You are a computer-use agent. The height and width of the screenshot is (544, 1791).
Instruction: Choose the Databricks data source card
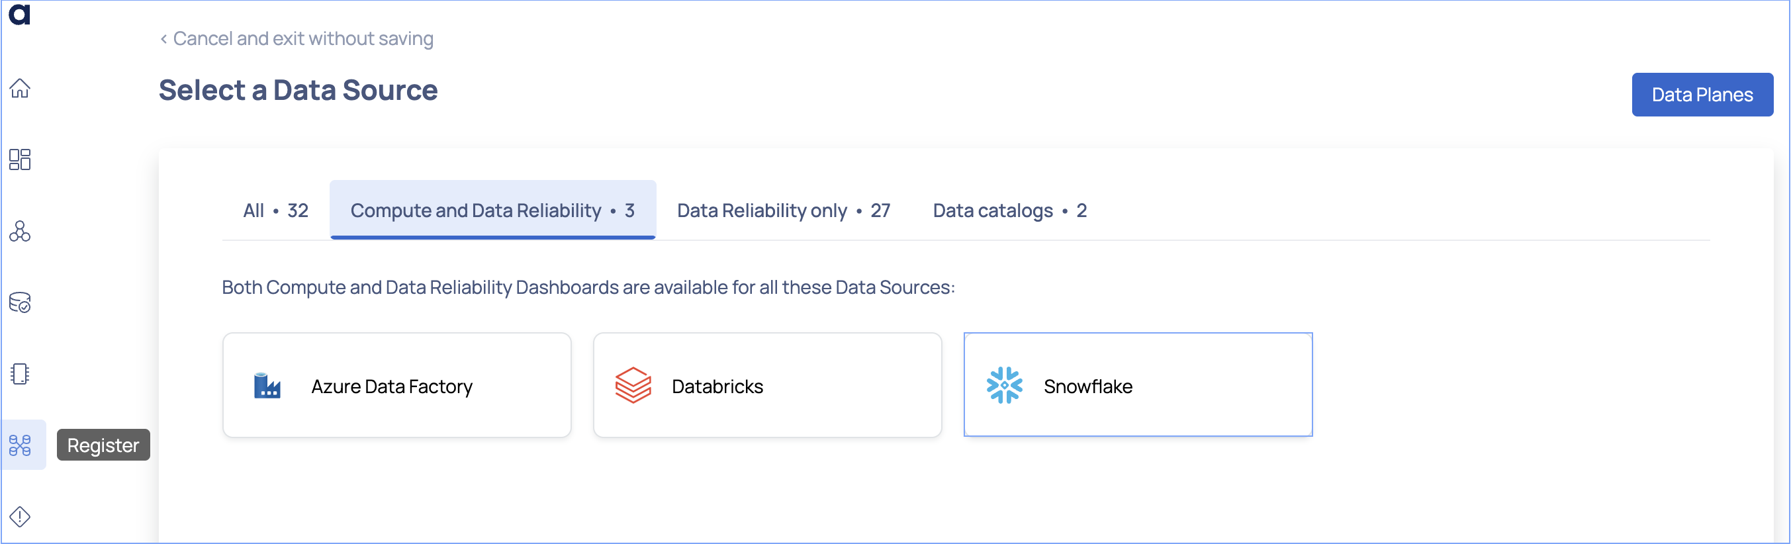coord(767,386)
